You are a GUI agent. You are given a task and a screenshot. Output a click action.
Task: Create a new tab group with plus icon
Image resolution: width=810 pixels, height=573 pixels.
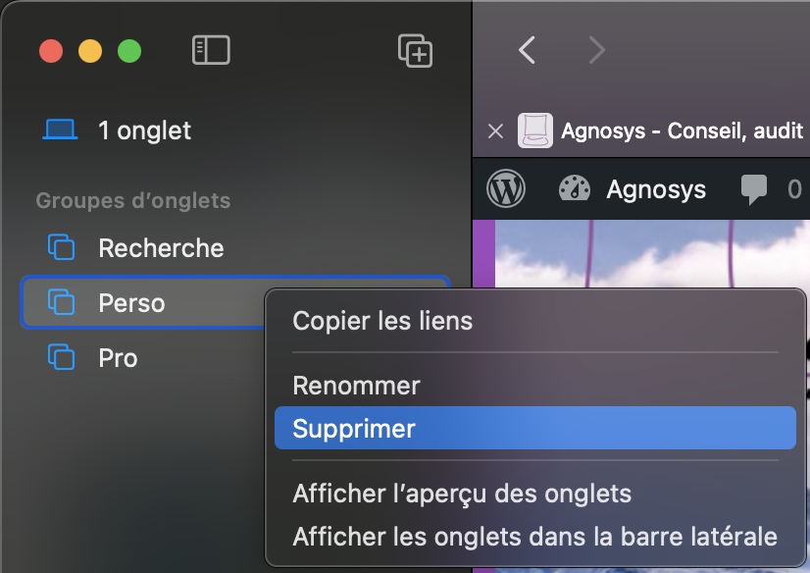tap(416, 51)
